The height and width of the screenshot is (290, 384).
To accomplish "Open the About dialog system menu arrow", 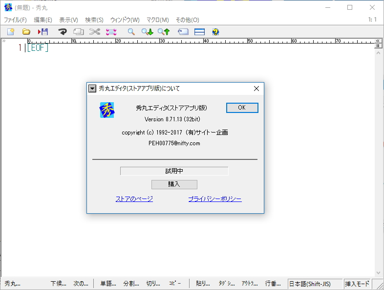I will click(92, 89).
